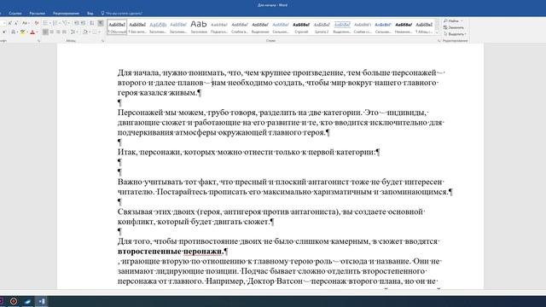Apply paragraph shading with the paint bucket
546x307 pixels.
click(85, 32)
